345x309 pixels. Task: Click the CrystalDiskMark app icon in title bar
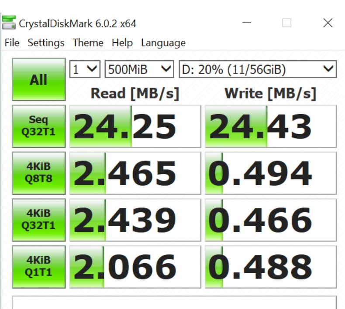[9, 23]
